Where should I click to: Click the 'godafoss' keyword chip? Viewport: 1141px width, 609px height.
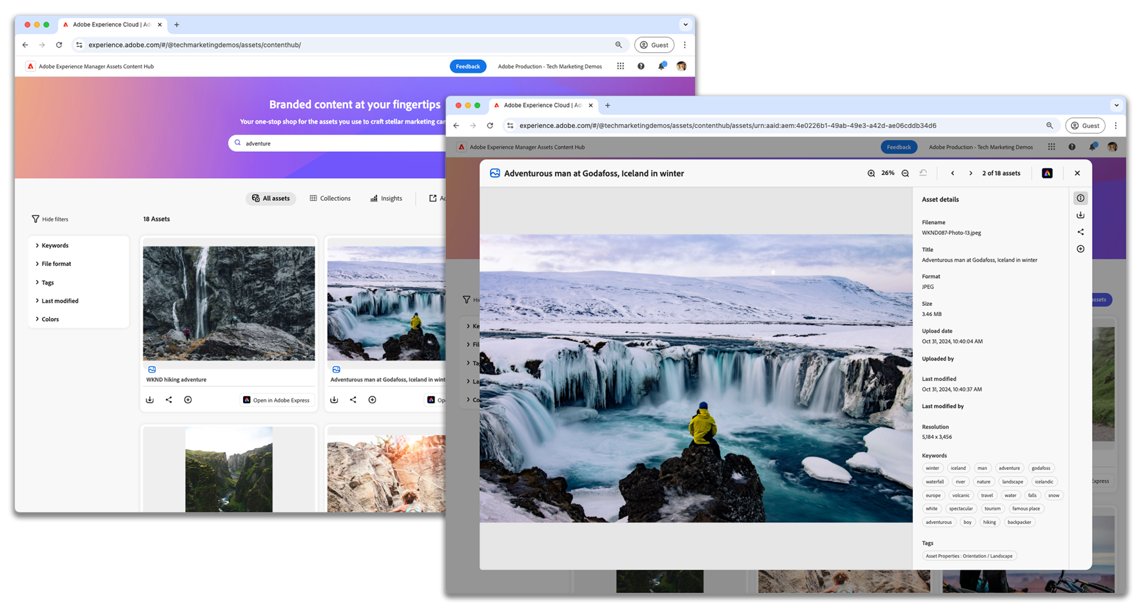(x=1040, y=468)
